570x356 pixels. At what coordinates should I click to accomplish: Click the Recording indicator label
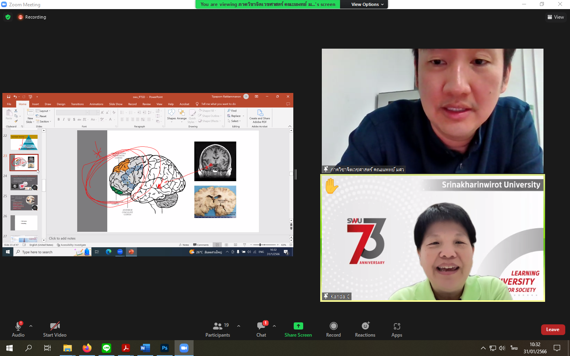click(35, 17)
